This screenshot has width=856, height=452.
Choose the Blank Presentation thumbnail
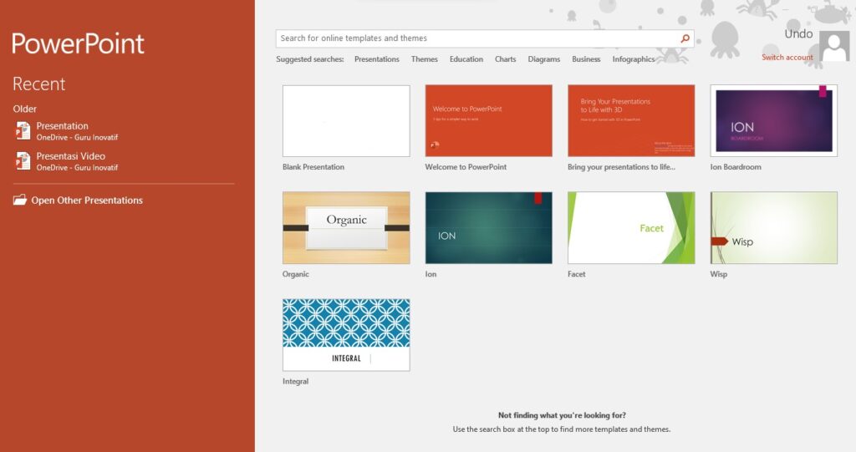[346, 120]
